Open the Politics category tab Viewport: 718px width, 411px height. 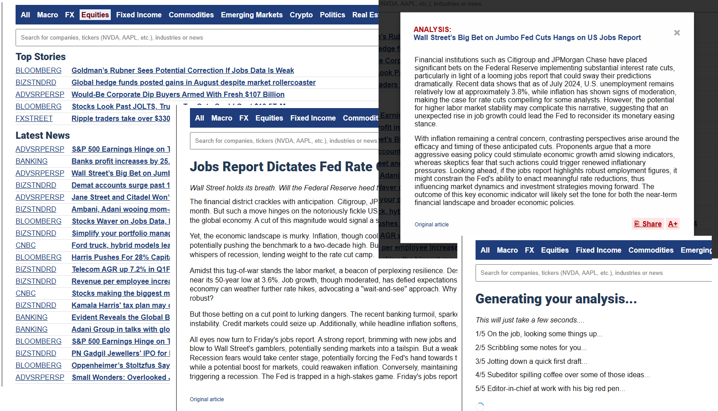coord(332,15)
